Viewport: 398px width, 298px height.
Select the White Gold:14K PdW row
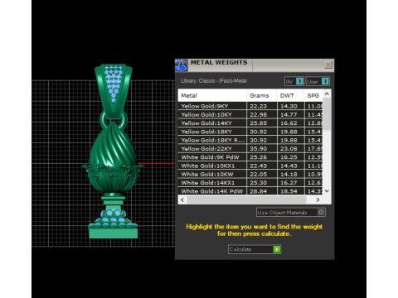(250, 191)
